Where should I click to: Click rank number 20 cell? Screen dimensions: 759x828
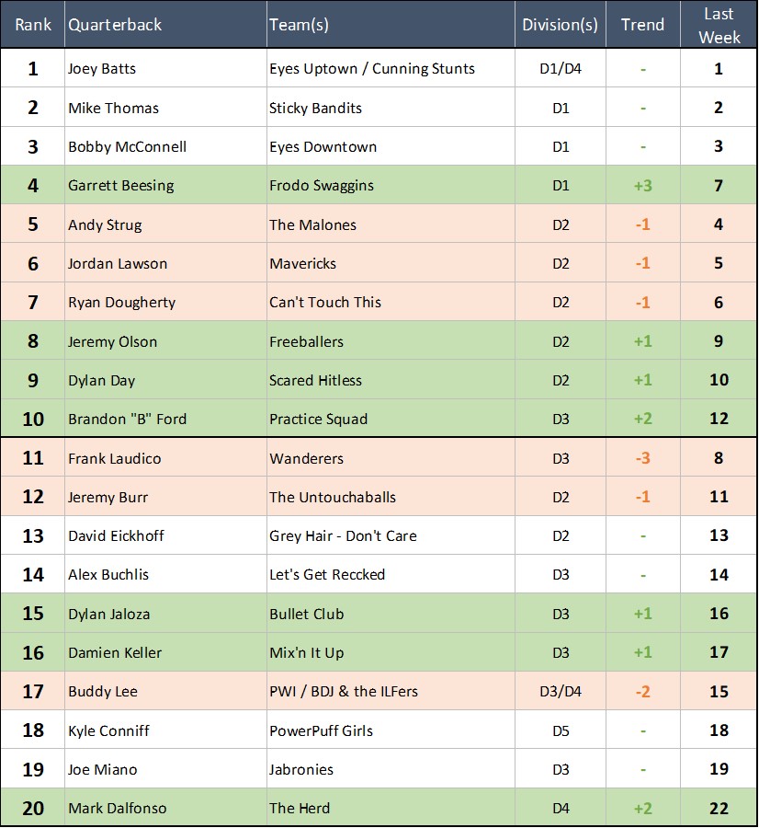[33, 809]
